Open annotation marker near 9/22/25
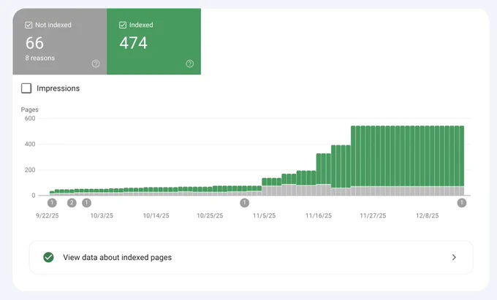The image size is (497, 300). coord(52,203)
